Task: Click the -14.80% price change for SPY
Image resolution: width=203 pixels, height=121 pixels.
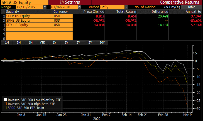Action: point(99,25)
